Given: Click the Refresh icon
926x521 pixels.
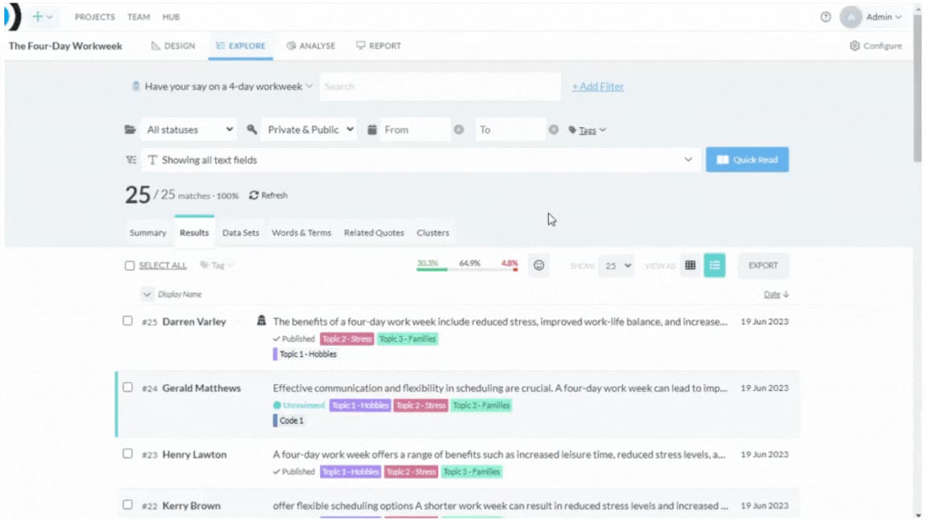Looking at the screenshot, I should pos(254,195).
